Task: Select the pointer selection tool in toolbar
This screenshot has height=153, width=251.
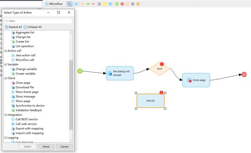Action: click(69, 4)
